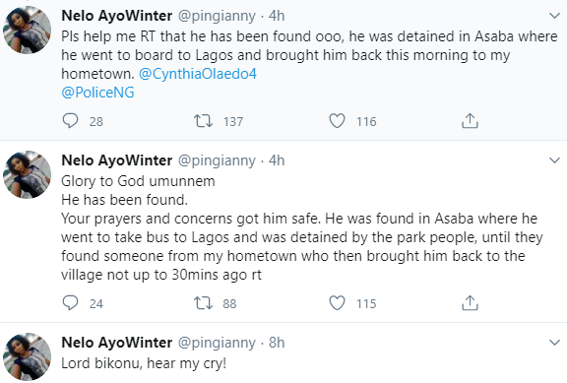Like the tweet with 115 likes

[x=337, y=303]
